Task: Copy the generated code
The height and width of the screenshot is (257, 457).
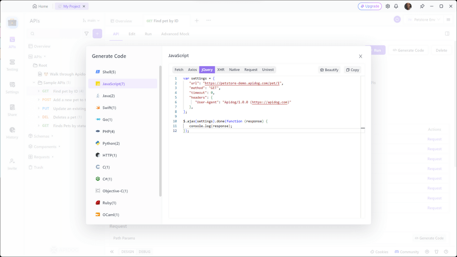Action: point(352,70)
